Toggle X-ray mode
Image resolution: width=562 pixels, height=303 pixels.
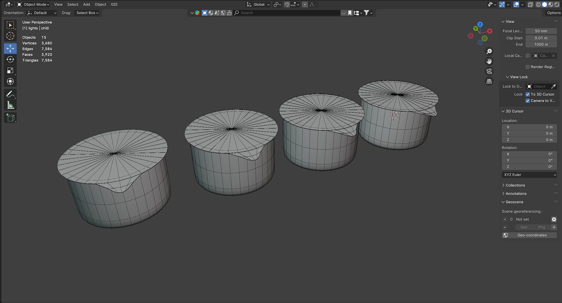tap(530, 4)
